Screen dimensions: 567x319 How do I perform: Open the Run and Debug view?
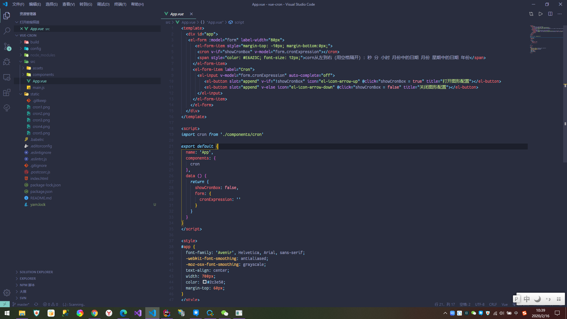[7, 62]
